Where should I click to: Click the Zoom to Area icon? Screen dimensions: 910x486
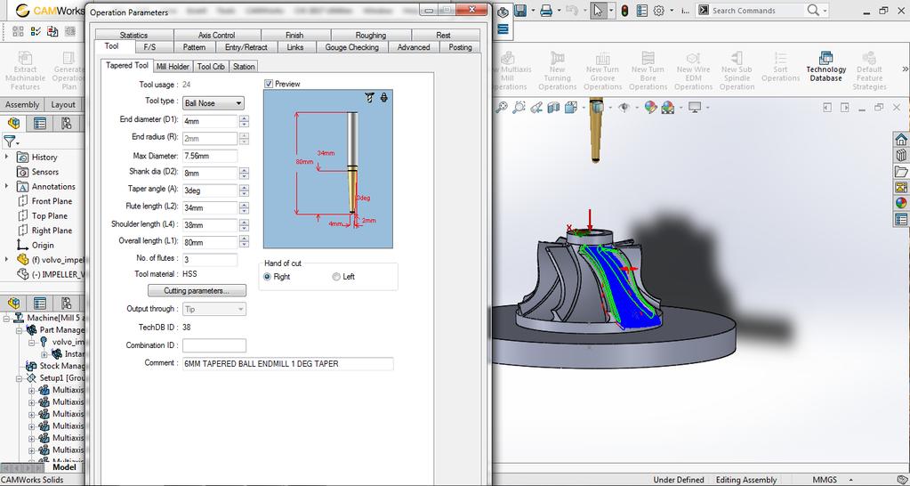pyautogui.click(x=519, y=107)
